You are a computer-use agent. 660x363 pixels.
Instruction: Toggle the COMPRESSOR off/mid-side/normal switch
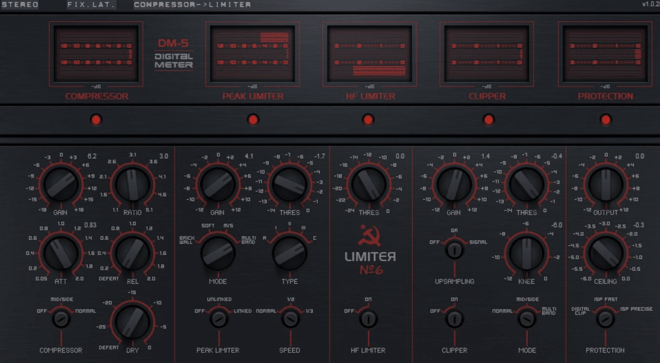(x=61, y=319)
